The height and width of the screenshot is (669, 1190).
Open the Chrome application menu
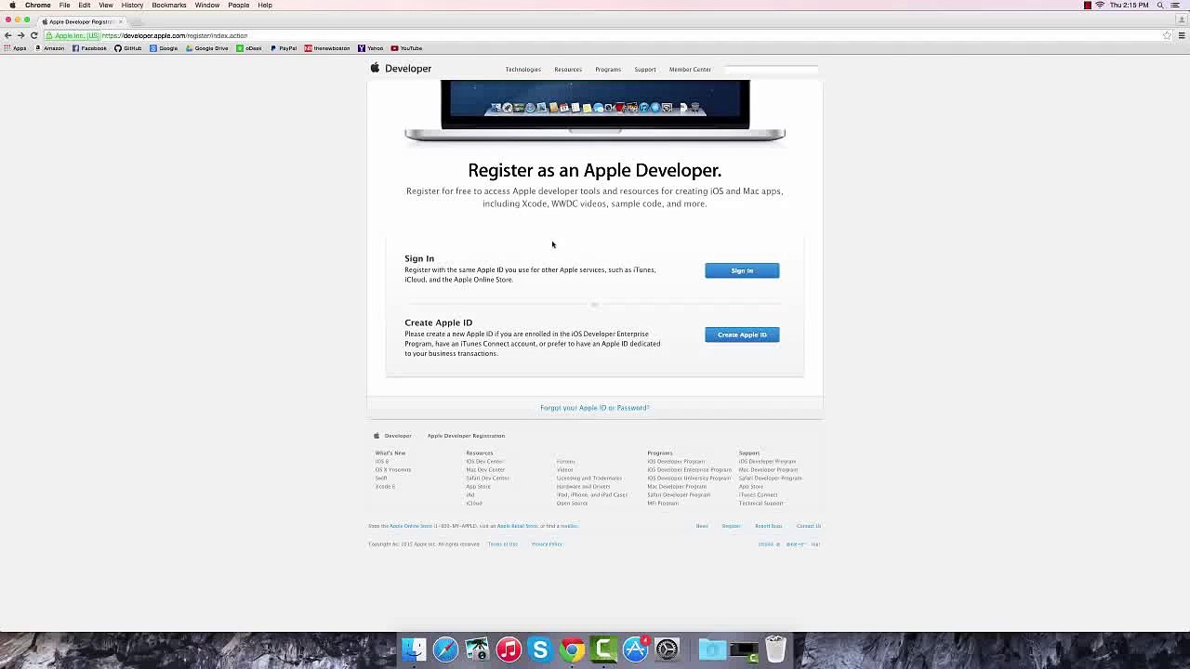click(x=38, y=6)
